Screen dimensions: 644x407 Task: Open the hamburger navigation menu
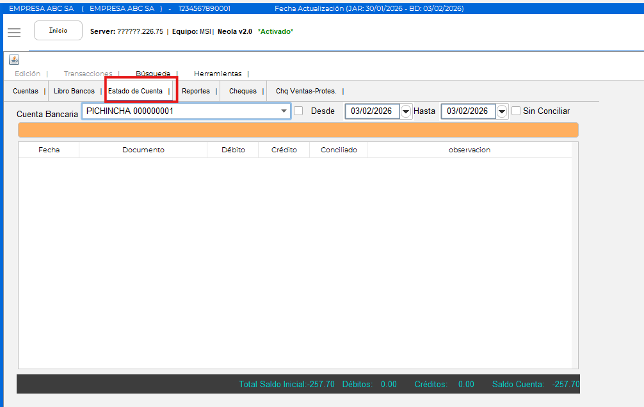pos(14,32)
